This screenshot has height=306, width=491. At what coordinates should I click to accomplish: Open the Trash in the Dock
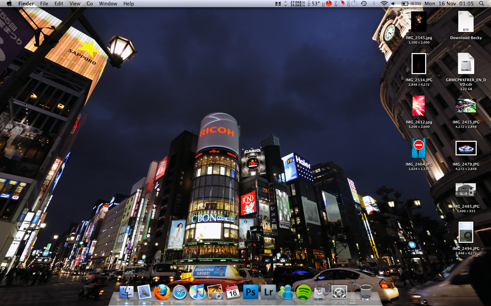366,292
